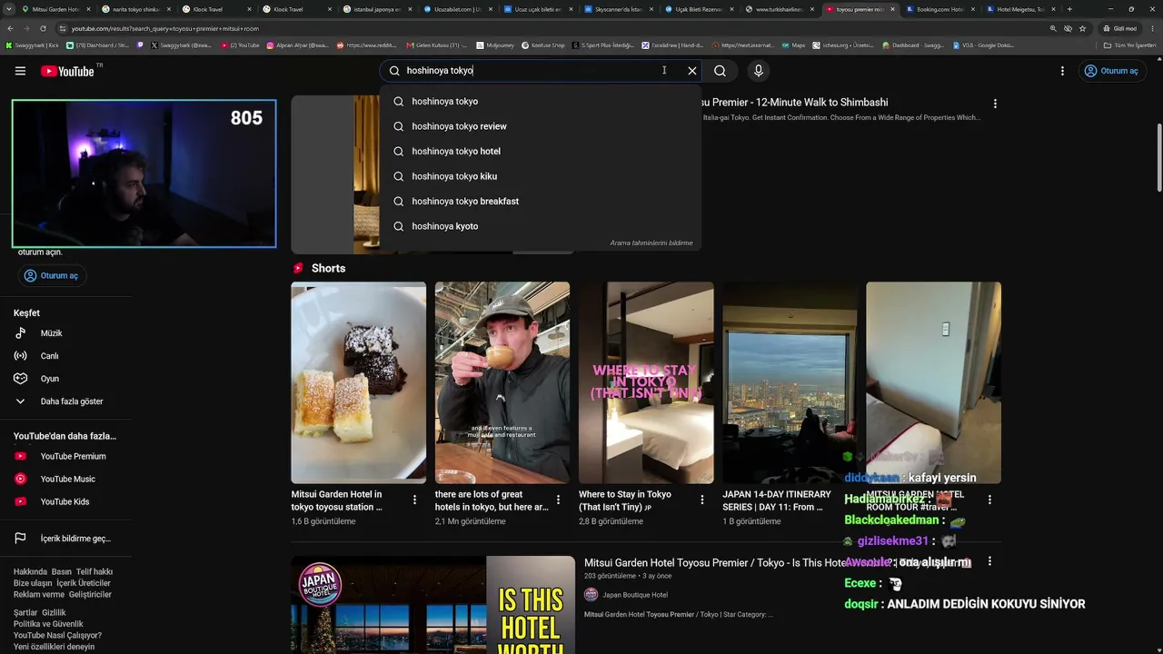Expand the tab search dropdown arrow
The image size is (1163, 654).
(9, 9)
